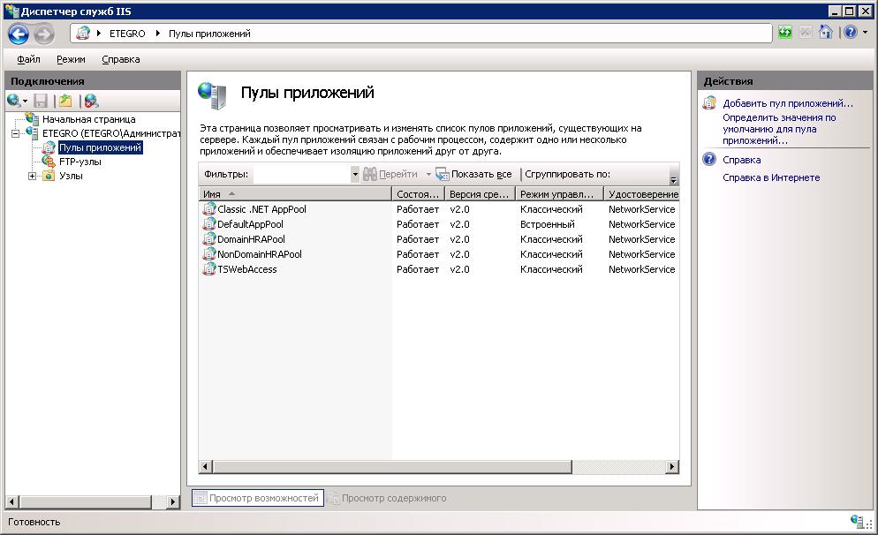Click left arrow of Connections pane scrollbar
The width and height of the screenshot is (878, 535).
11,501
